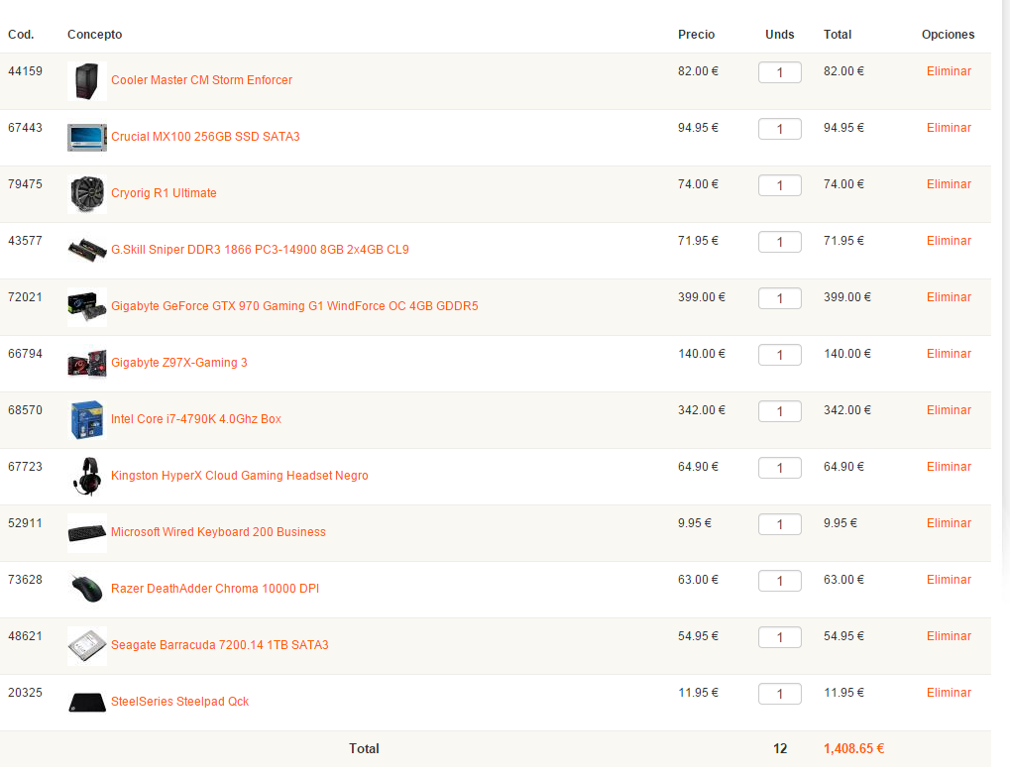Focus the quantity field for Cooler Master case
Screen dimensions: 1010x775
[x=779, y=72]
